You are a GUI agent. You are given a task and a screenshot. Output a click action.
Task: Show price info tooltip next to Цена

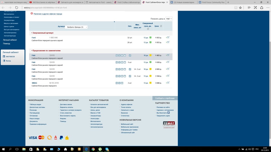point(161,26)
